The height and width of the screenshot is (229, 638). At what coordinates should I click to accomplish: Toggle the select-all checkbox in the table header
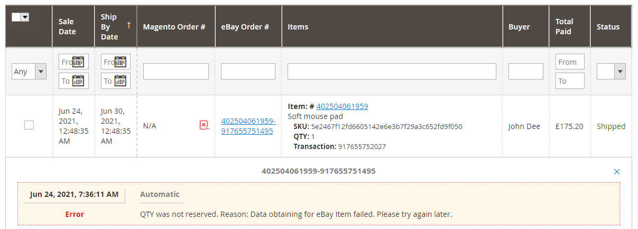(16, 17)
